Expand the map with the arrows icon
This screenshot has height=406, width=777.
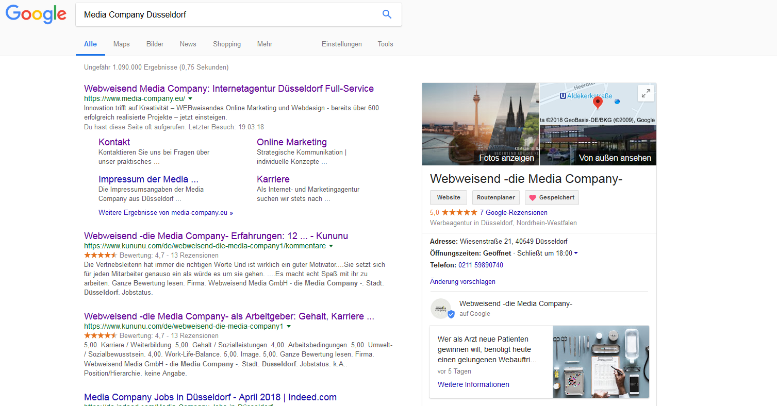[646, 93]
